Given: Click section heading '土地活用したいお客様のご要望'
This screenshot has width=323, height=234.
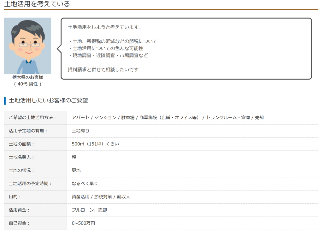Looking at the screenshot, I should tap(48, 100).
